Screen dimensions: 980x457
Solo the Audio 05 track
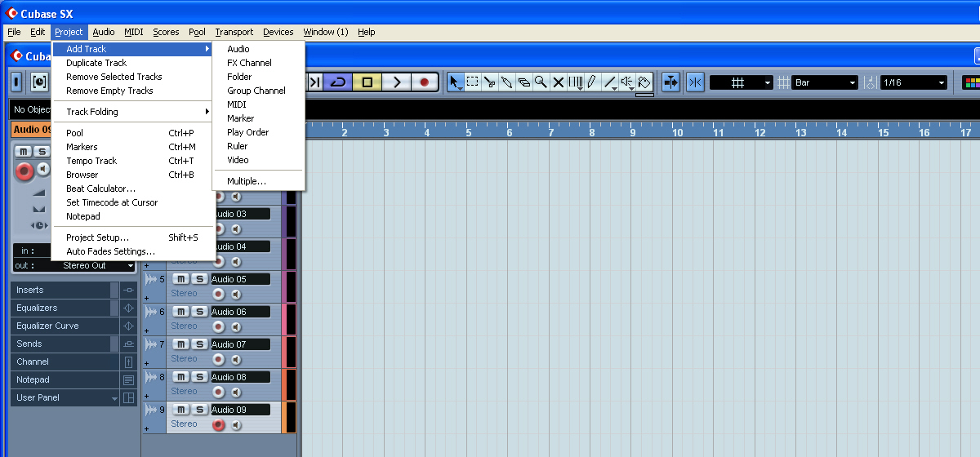coord(199,279)
